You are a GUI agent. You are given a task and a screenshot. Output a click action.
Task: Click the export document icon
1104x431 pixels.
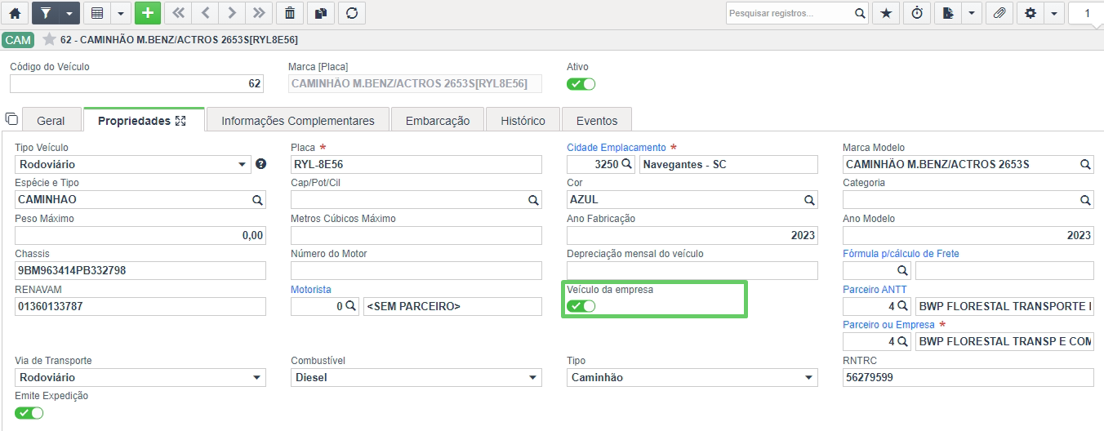click(x=947, y=13)
